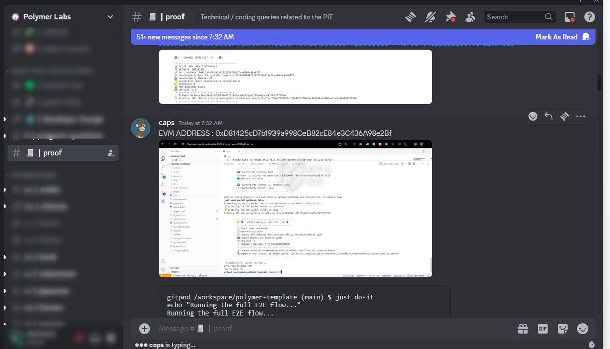Click the EVM ADDRESS message text
The height and width of the screenshot is (349, 610).
coord(275,133)
